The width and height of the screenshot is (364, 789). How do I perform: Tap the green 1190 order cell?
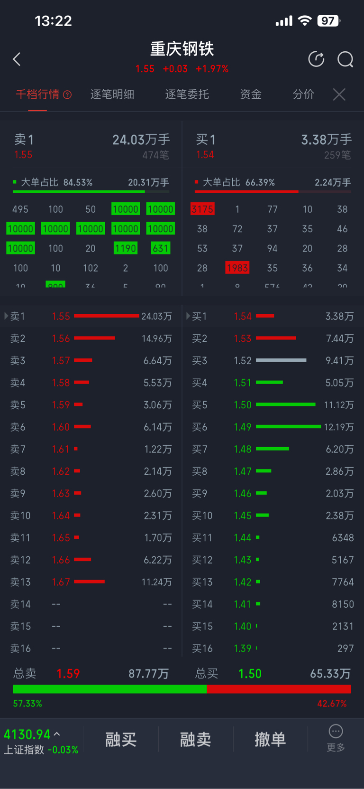126,248
